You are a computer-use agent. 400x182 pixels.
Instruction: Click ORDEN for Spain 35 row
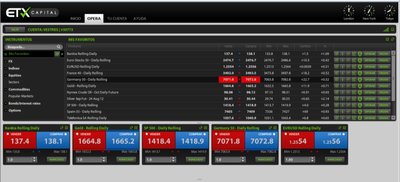pyautogui.click(x=384, y=112)
